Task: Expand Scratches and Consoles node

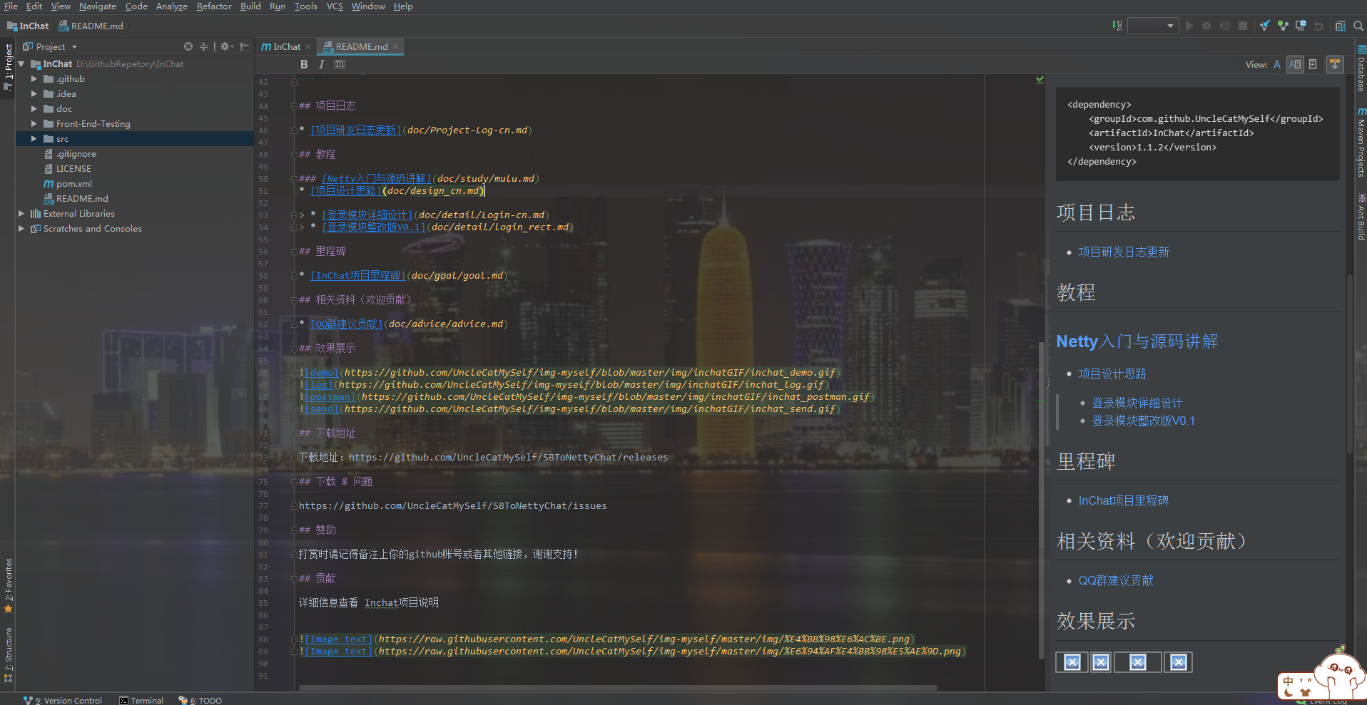Action: point(21,228)
